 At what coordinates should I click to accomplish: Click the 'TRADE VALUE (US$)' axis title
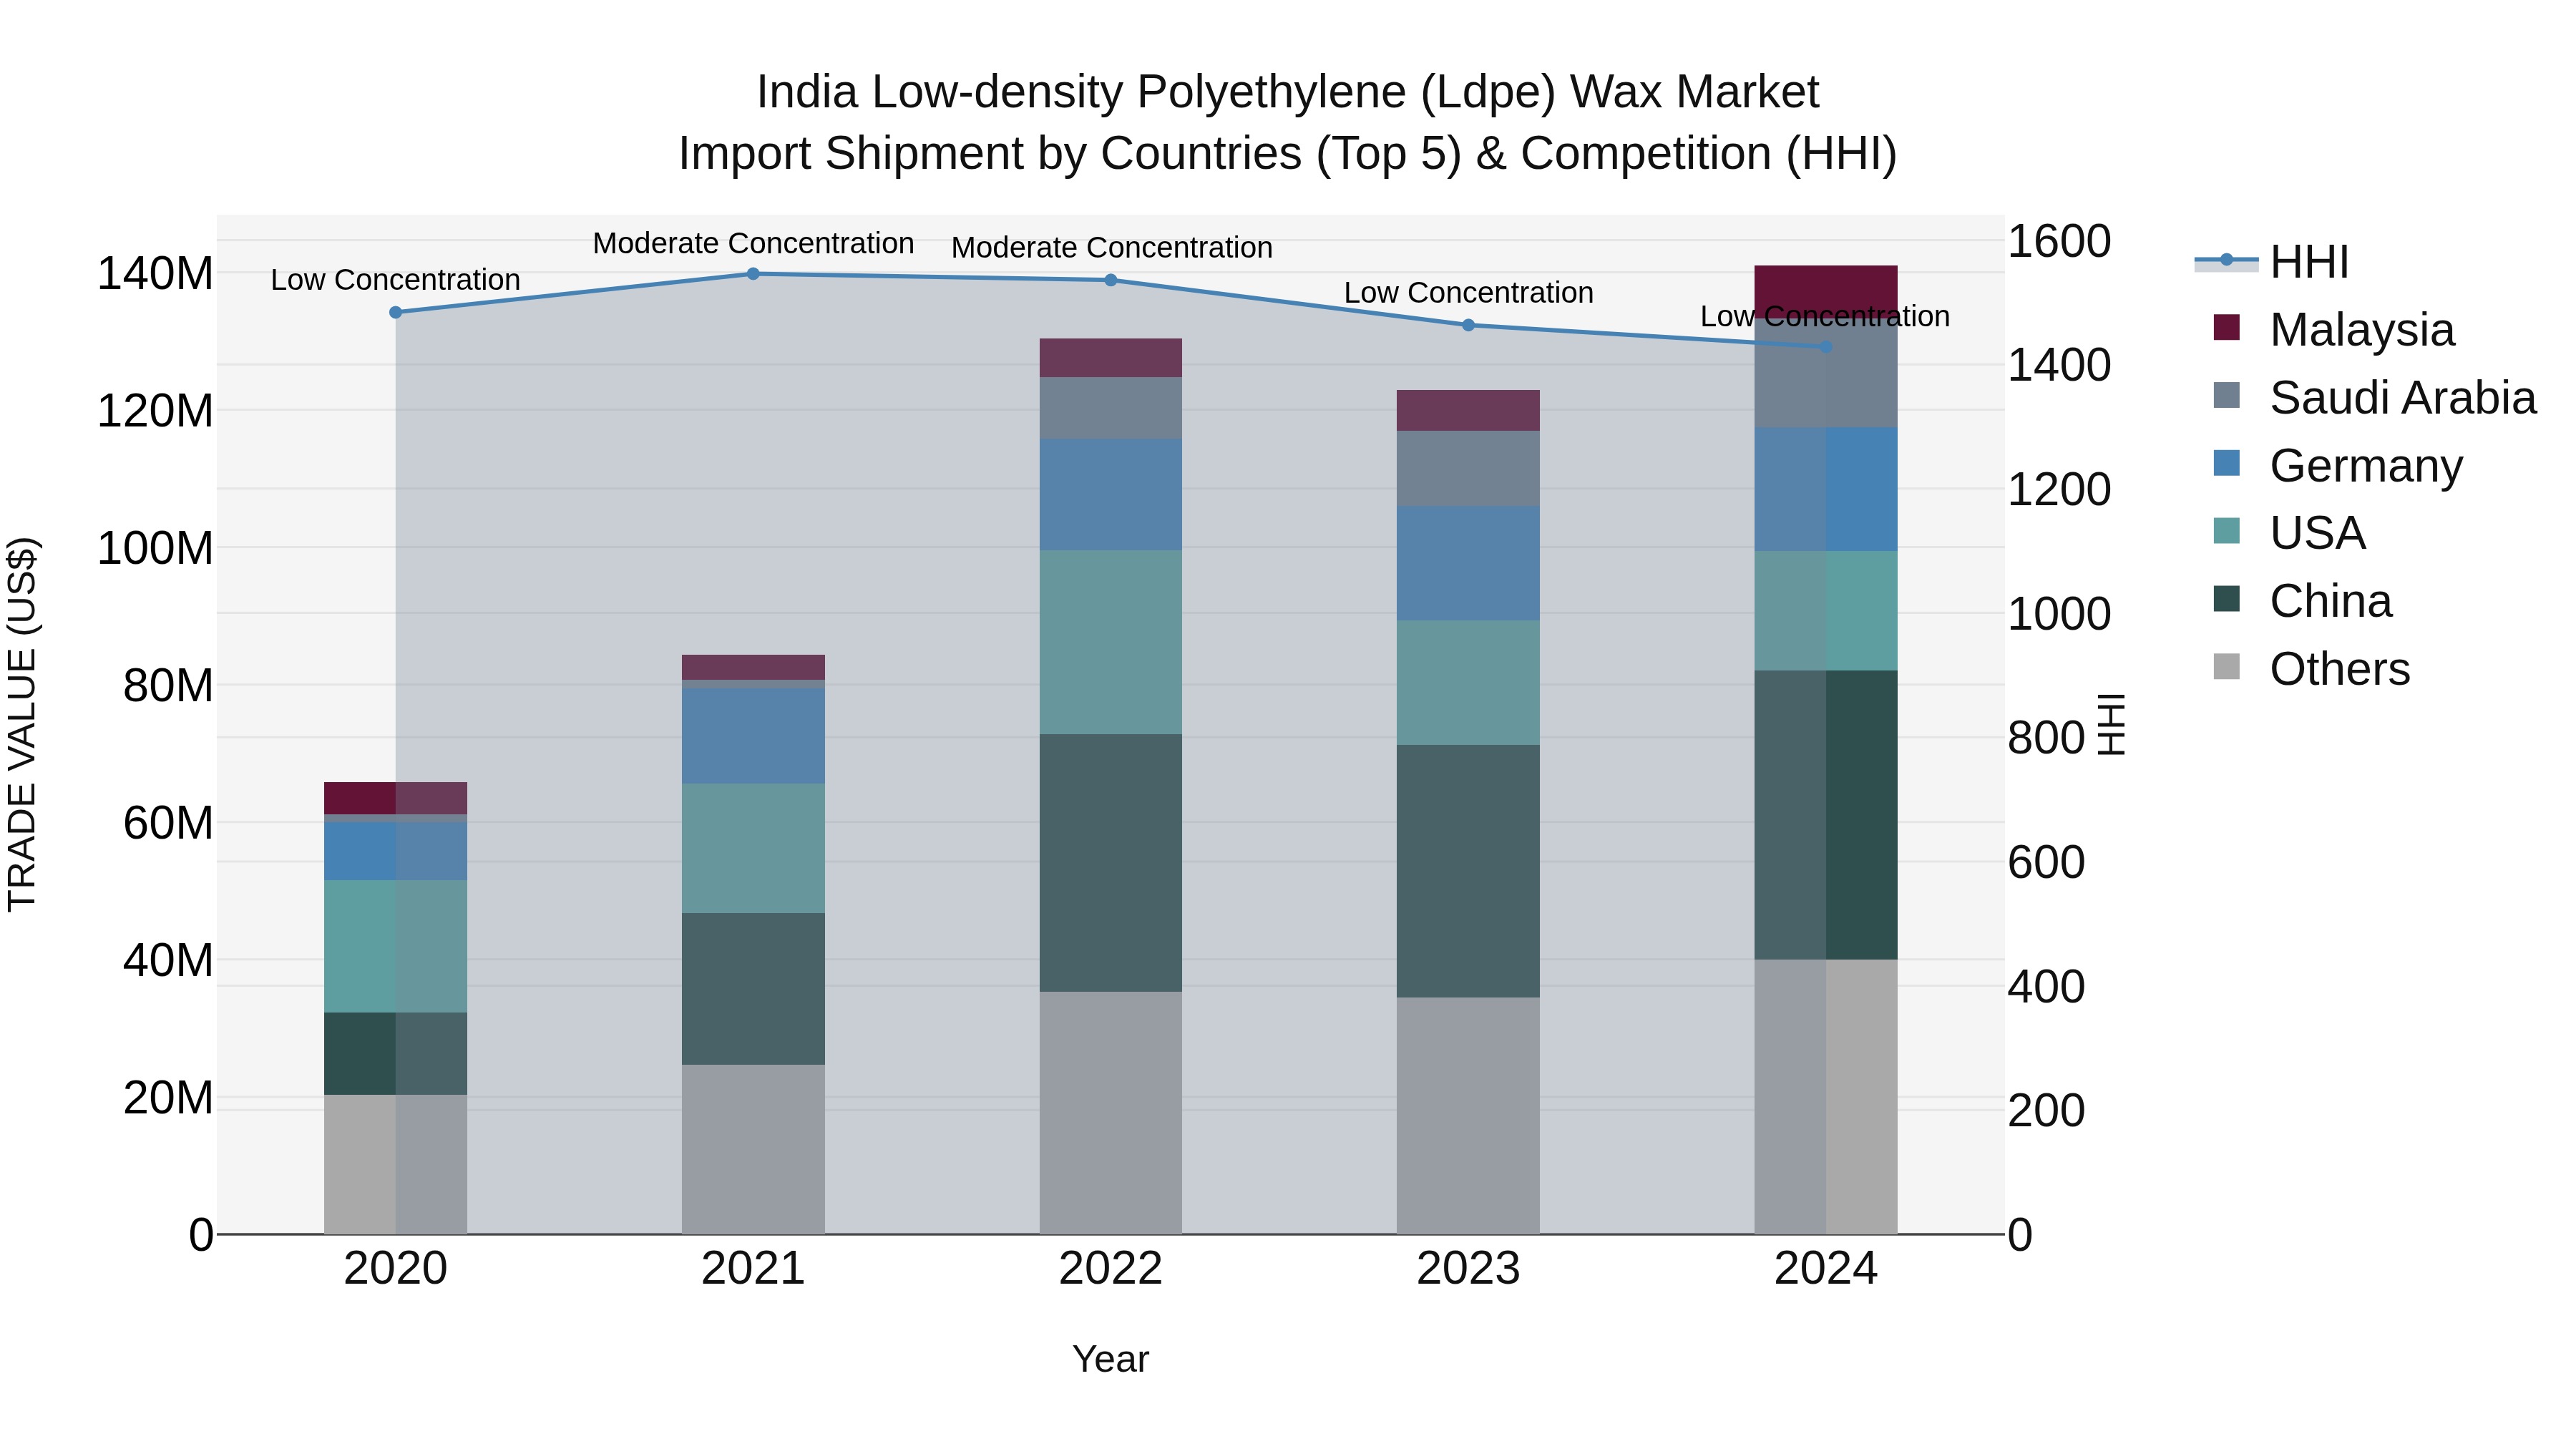pyautogui.click(x=22, y=725)
